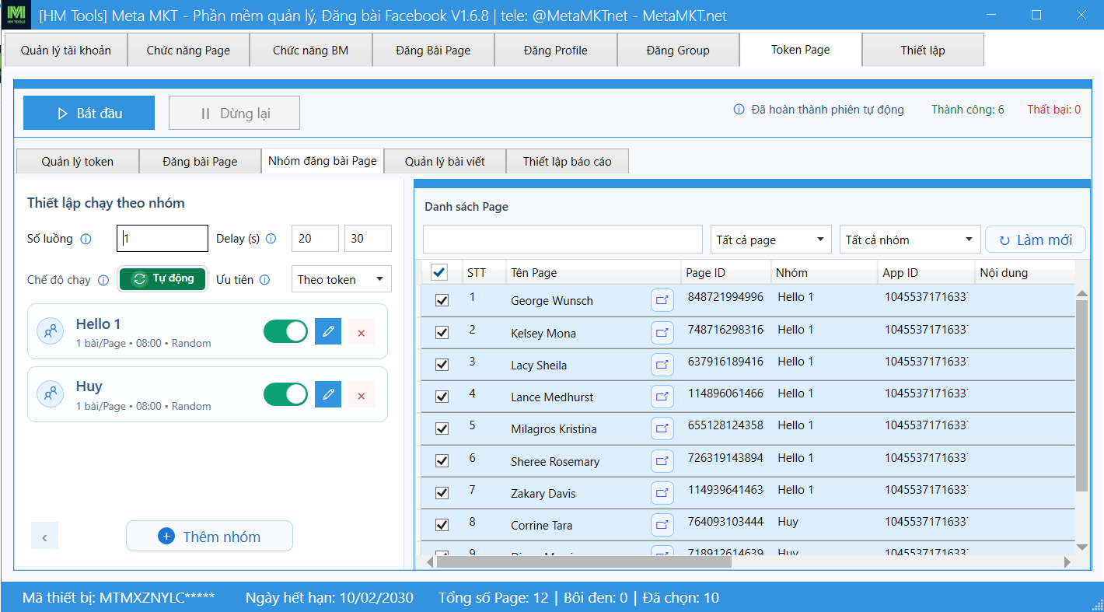Disable the Hello 1 group toggle
Image resolution: width=1104 pixels, height=612 pixels.
pyautogui.click(x=285, y=331)
